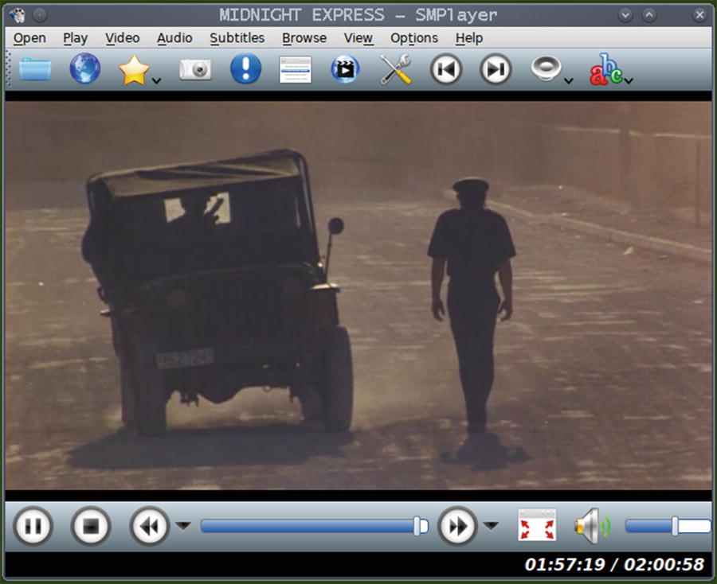Screen dimensions: 717x584
Task: Click the video frame showing the jeep
Action: coord(358,295)
